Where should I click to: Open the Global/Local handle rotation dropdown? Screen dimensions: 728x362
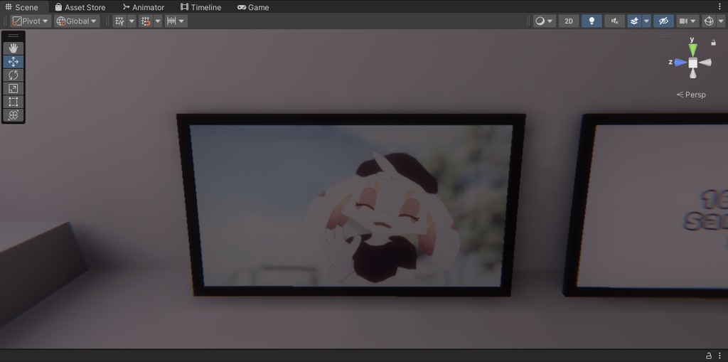point(77,21)
